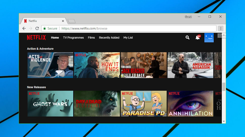Open Jack Reacher Never Go Back thumbnail
The image size is (245, 137).
[144, 65]
